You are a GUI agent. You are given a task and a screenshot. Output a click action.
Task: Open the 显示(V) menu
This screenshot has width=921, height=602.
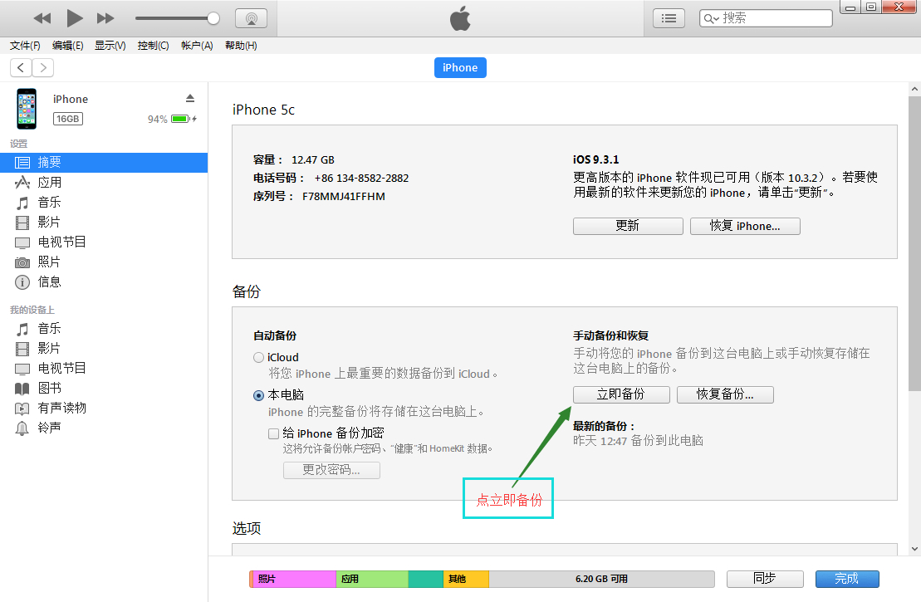110,45
